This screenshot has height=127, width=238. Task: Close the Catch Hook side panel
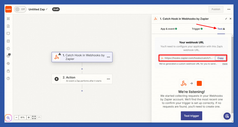(230, 19)
